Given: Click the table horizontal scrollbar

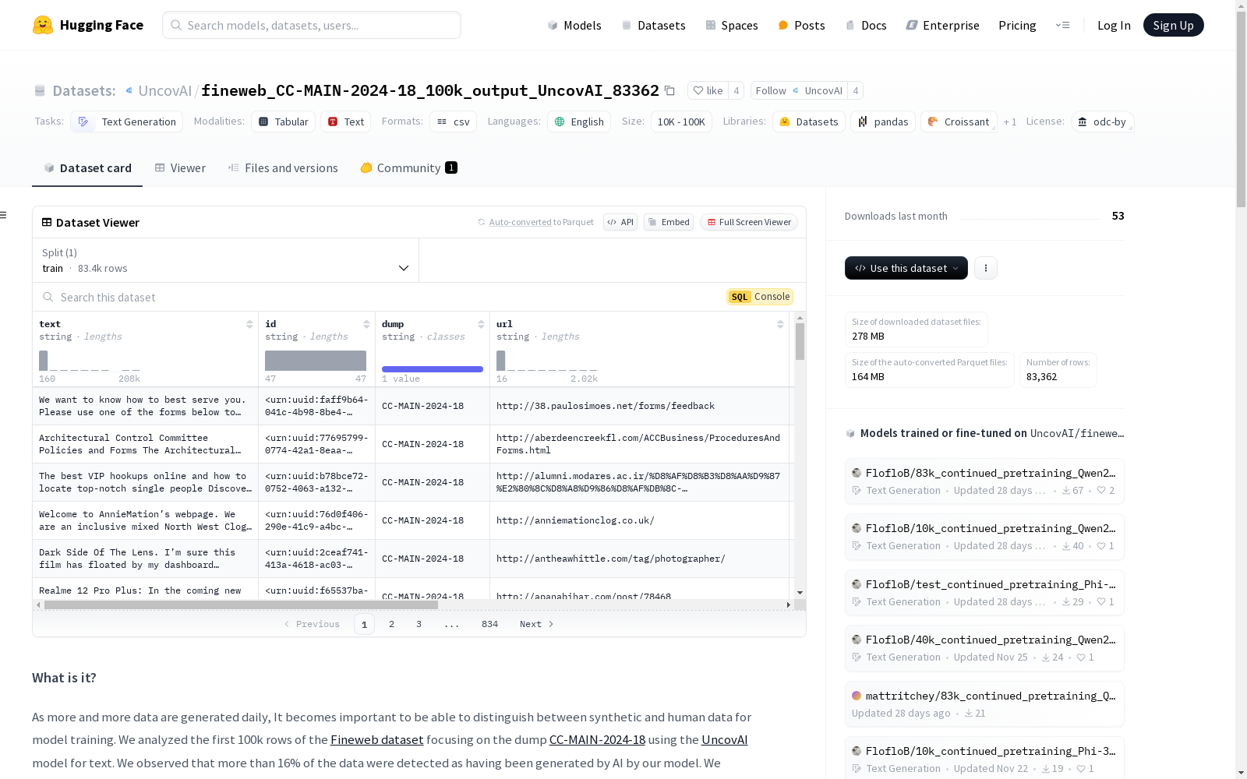Looking at the screenshot, I should point(241,605).
